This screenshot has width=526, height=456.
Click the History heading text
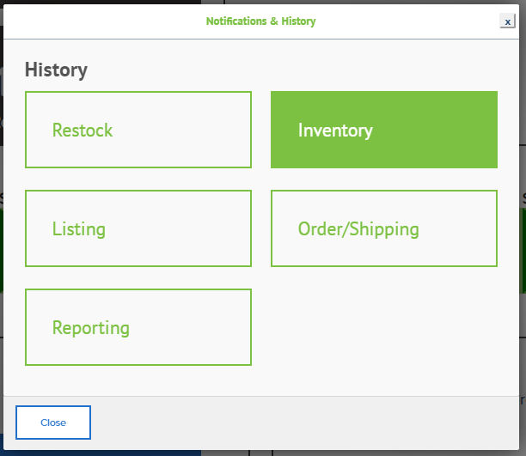56,70
